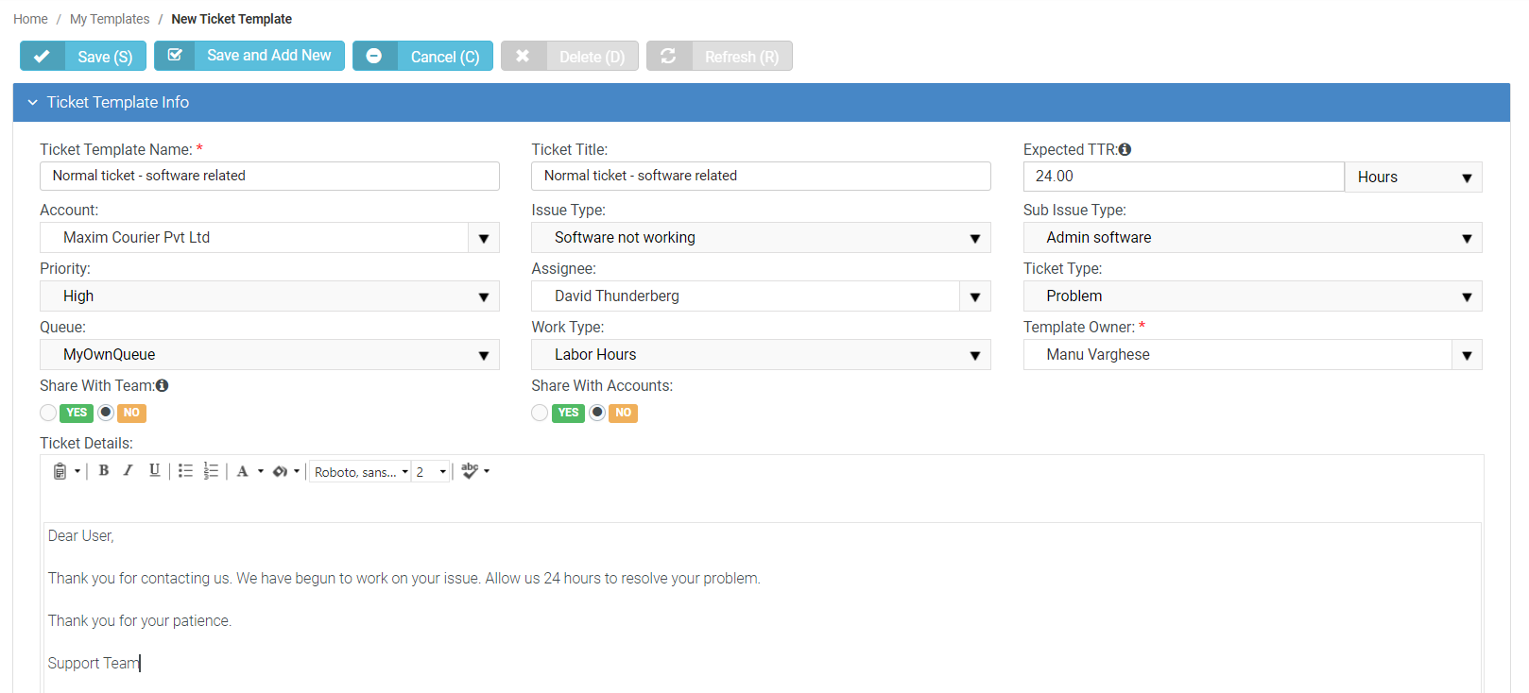
Task: Click the Expected TTR info icon
Action: coord(1125,149)
